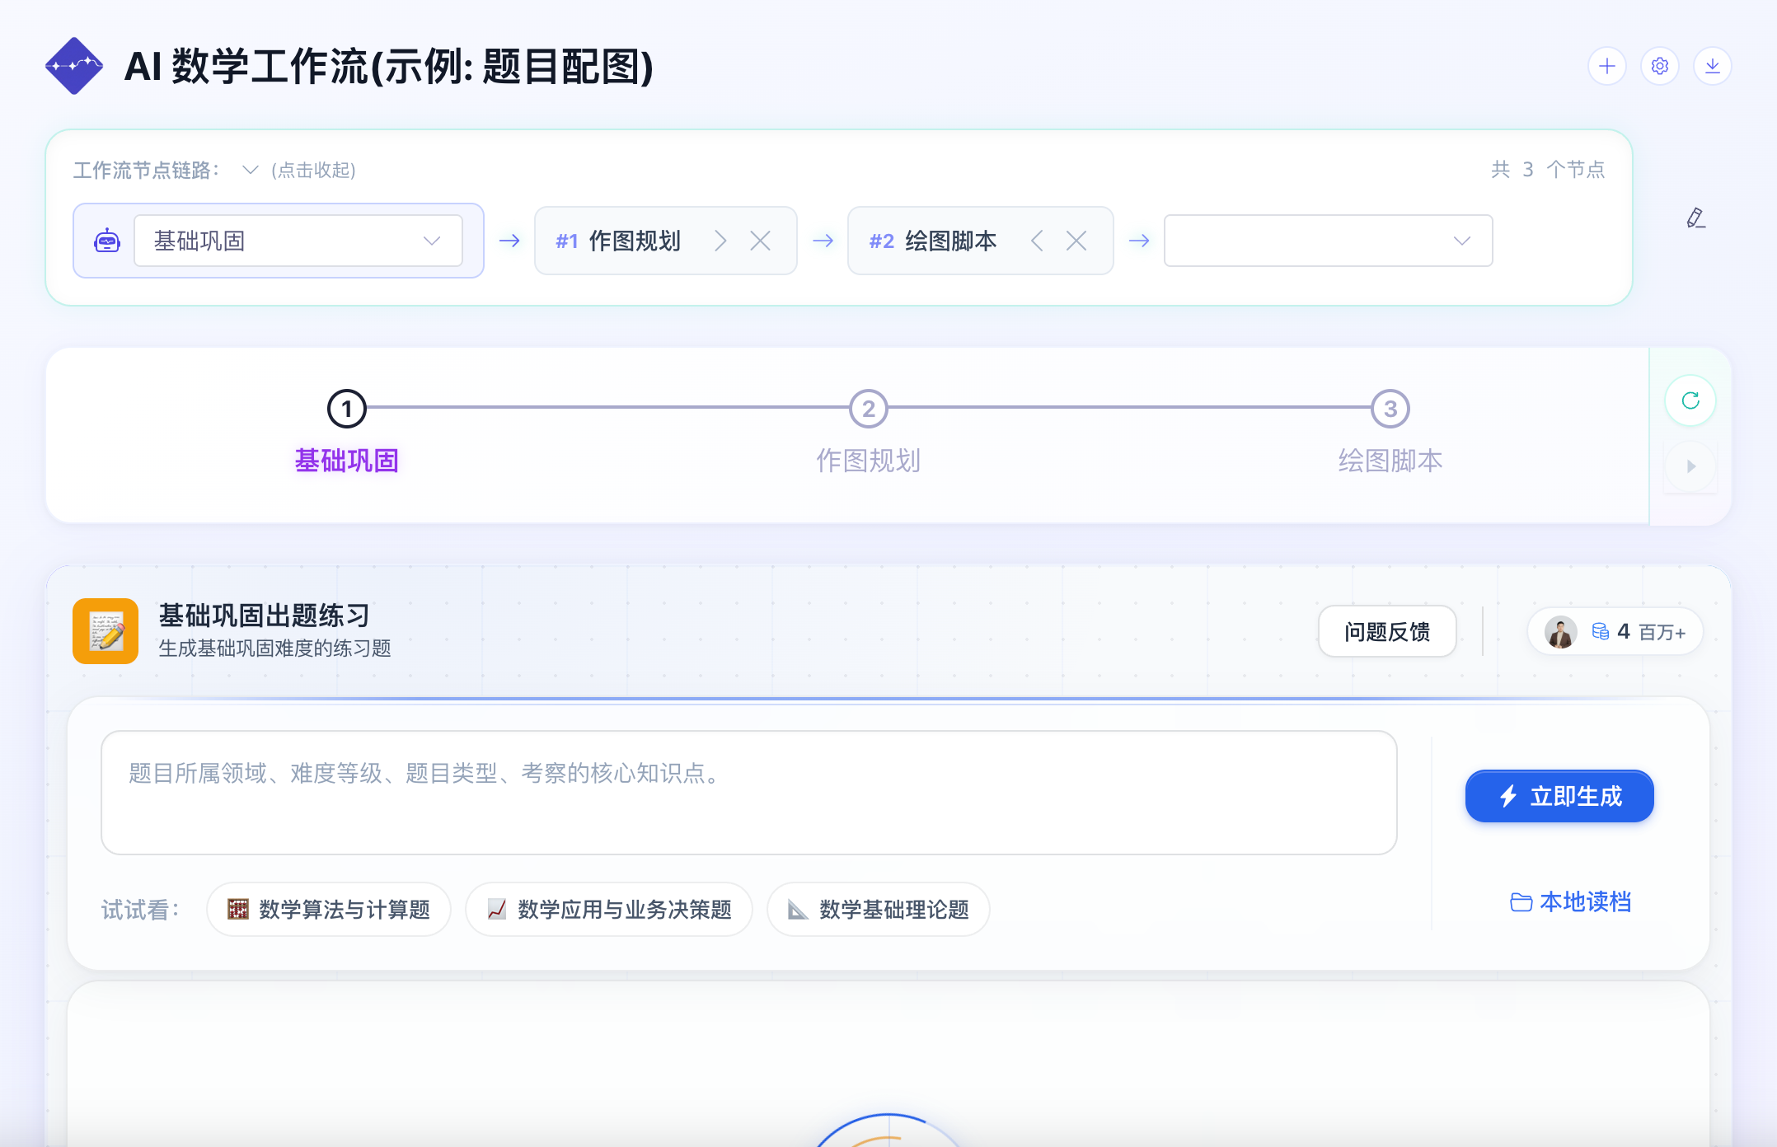
Task: Click the robot icon beside 基础巩固 dropdown
Action: 107,241
